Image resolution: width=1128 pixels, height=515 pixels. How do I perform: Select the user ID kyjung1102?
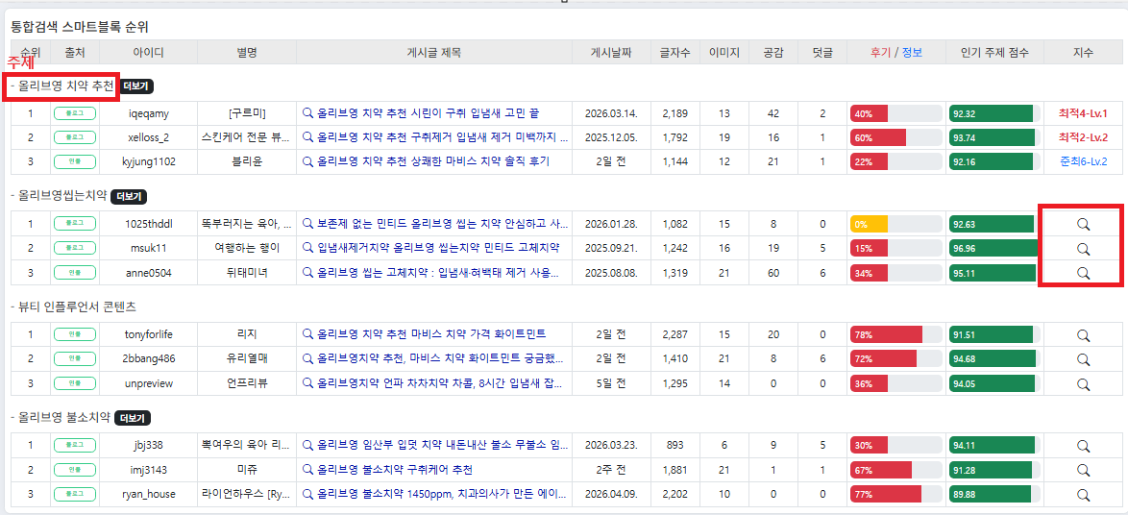point(148,161)
